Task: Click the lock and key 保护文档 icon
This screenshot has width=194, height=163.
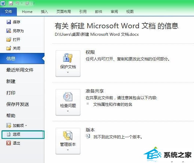Action: [x=68, y=58]
